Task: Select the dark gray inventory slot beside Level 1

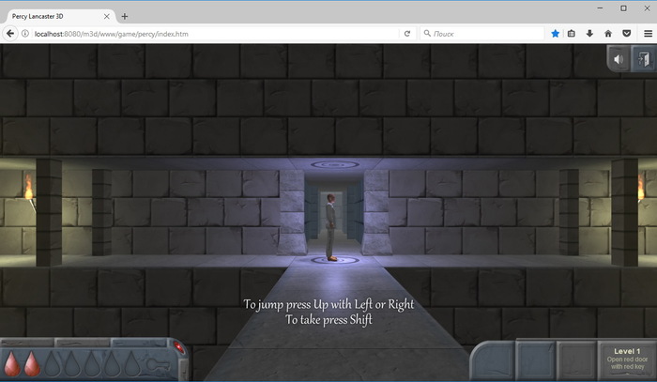Action: 576,361
